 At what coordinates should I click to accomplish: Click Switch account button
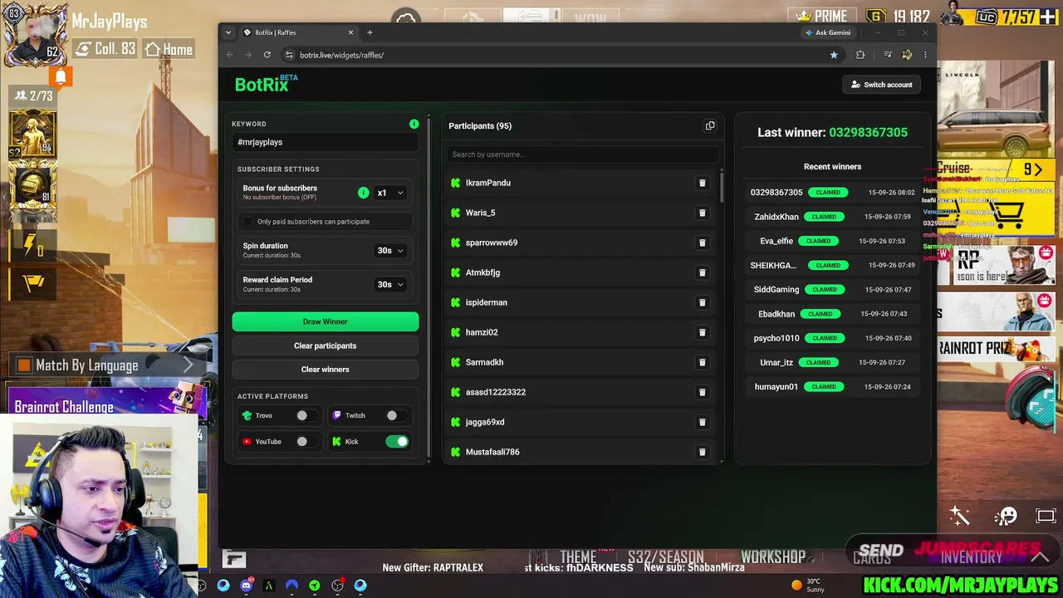pyautogui.click(x=882, y=85)
